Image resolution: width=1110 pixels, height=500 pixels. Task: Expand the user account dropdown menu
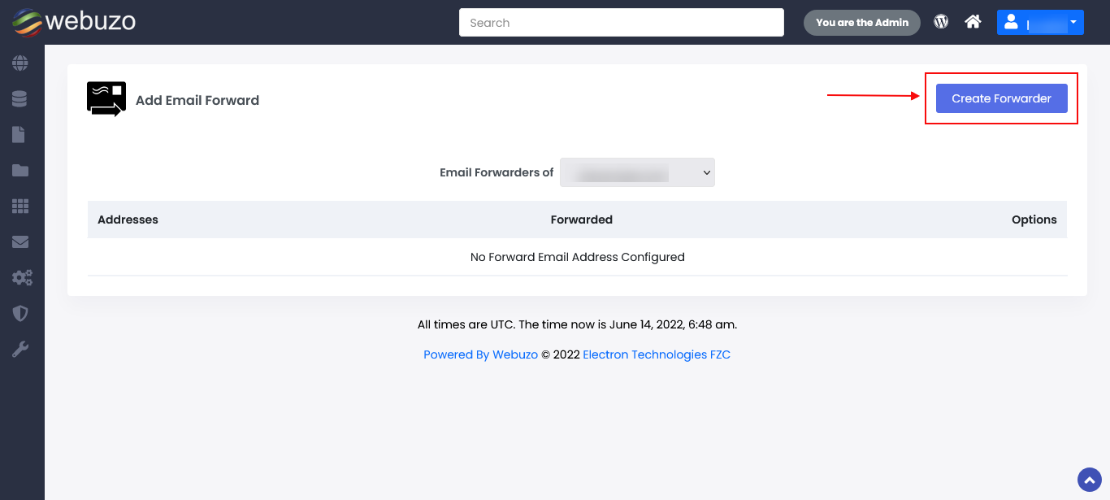(1040, 23)
